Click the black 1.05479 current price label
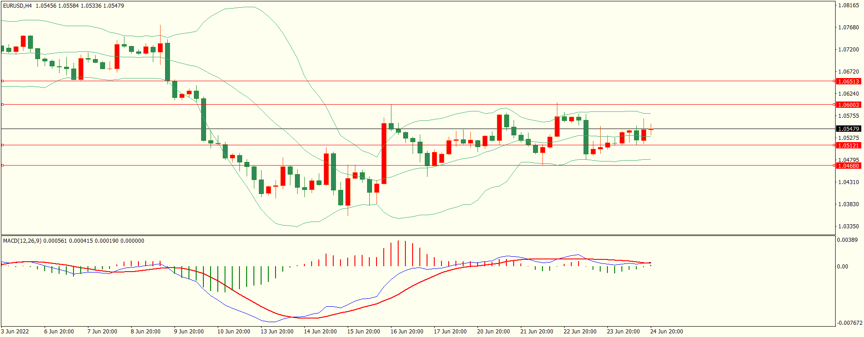 click(x=848, y=129)
